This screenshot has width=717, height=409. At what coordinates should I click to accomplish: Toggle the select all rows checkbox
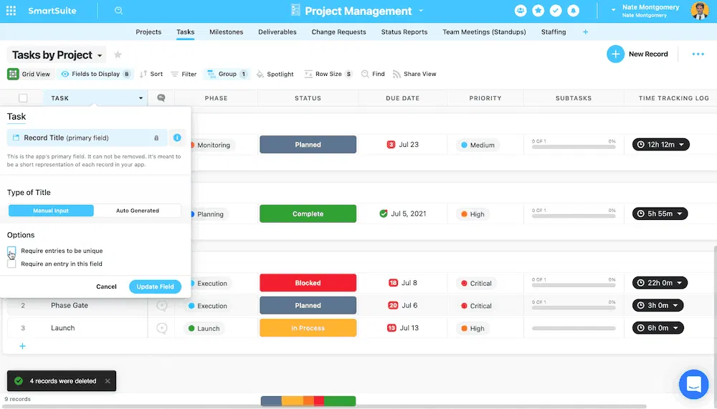coord(23,98)
